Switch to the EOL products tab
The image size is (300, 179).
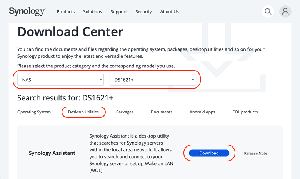[245, 112]
